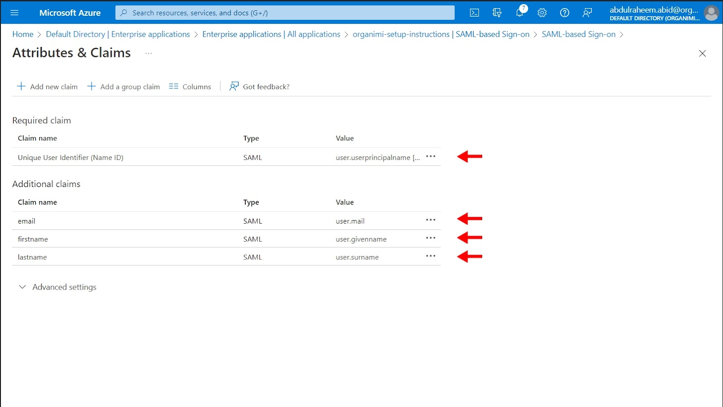
Task: Open Cloud Shell from the top bar
Action: 474,13
